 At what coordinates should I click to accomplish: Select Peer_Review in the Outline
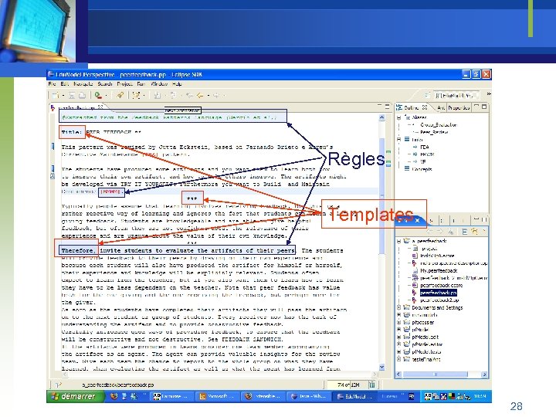click(x=434, y=132)
